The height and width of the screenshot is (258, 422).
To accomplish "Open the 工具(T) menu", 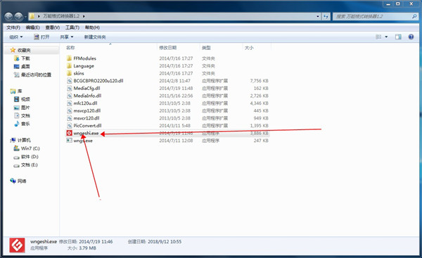I will point(72,27).
